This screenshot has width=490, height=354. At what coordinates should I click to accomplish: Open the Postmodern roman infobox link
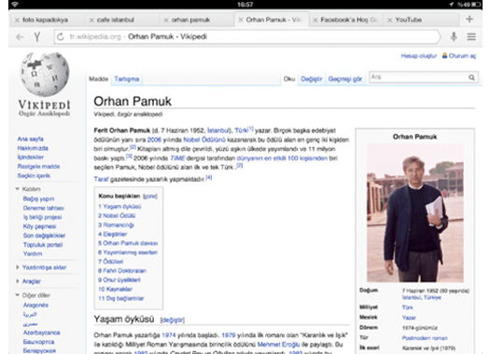pyautogui.click(x=425, y=338)
